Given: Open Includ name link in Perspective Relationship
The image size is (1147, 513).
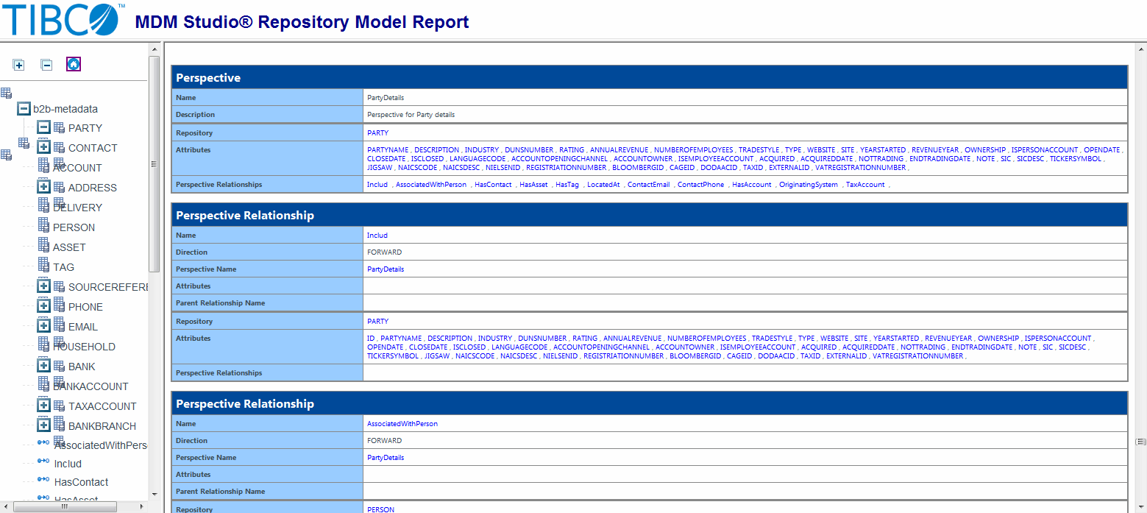Looking at the screenshot, I should click(377, 236).
